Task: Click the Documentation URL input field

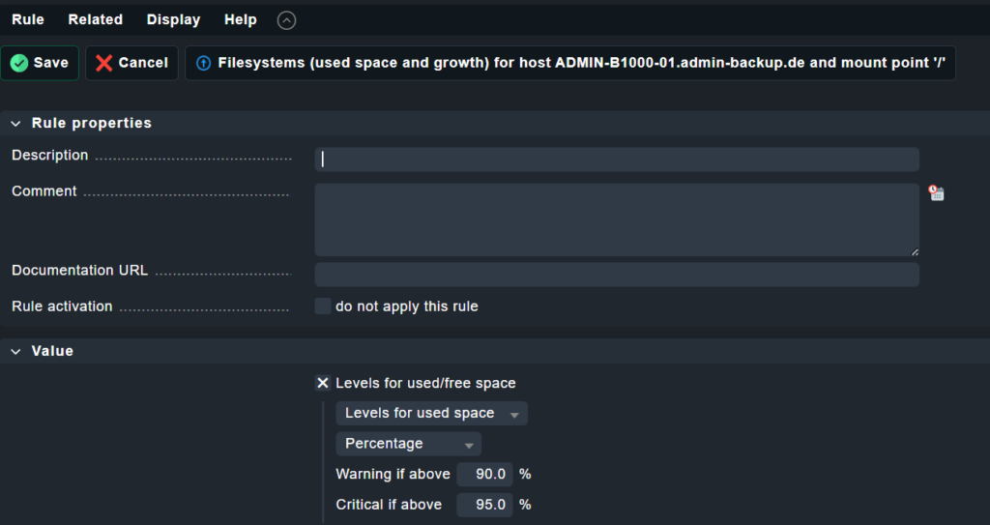Action: pos(617,275)
